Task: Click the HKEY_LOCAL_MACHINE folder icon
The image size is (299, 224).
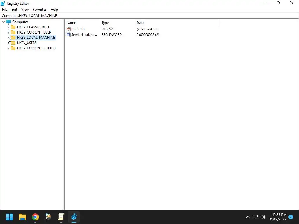Action: click(x=13, y=38)
